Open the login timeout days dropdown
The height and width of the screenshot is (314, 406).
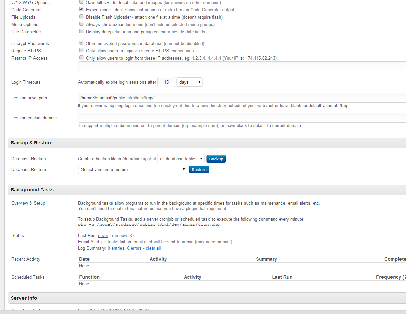[189, 82]
